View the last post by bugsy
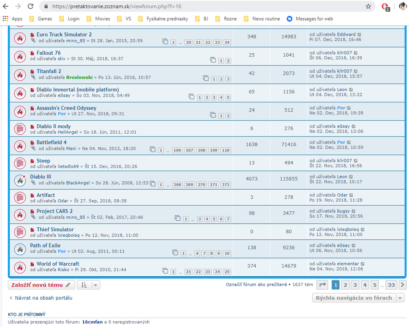Image resolution: width=409 pixels, height=327 pixels. [353, 211]
